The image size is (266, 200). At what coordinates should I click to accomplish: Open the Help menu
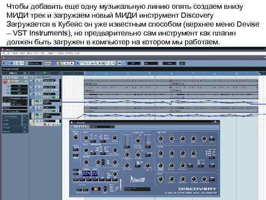[x=77, y=53]
